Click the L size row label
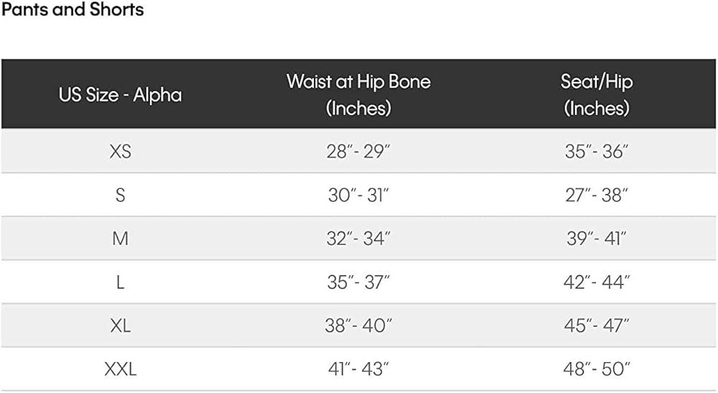The image size is (718, 393). [120, 282]
